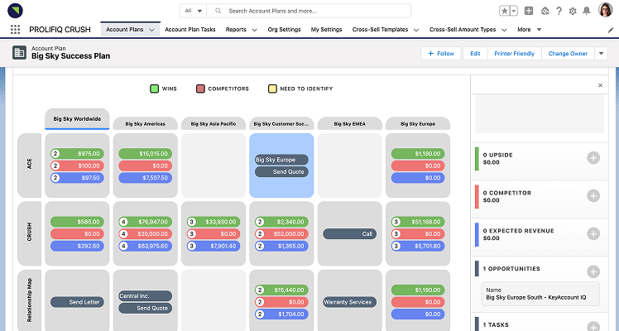The image size is (619, 331).
Task: Select the ACE row header
Action: [x=30, y=165]
